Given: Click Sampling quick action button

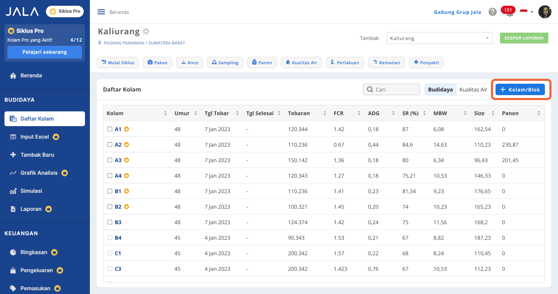Looking at the screenshot, I should (225, 62).
